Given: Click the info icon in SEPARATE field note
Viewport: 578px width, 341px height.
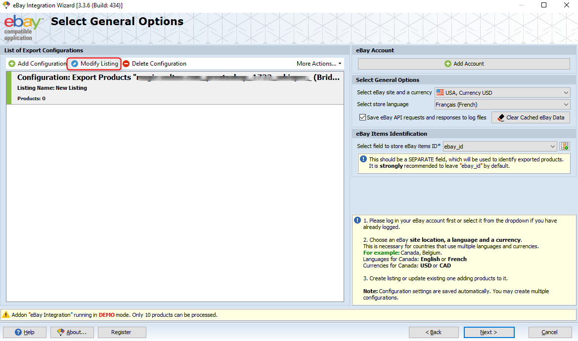Looking at the screenshot, I should (363, 159).
